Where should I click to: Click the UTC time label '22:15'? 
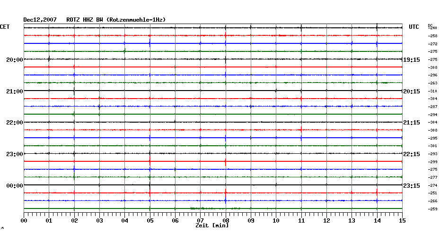coord(412,154)
